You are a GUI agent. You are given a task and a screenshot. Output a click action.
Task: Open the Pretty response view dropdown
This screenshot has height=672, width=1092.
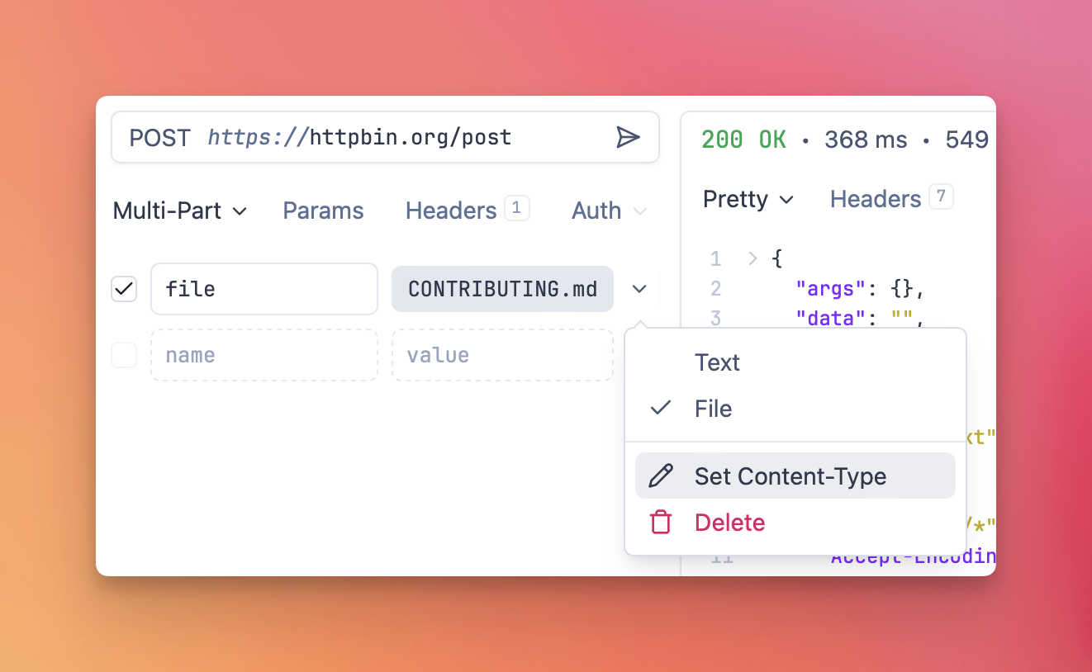pos(748,200)
